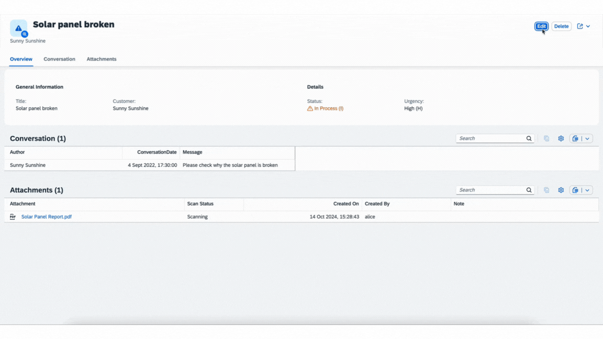Click the date '4 Sept 2022, 17:30:00'
Image resolution: width=603 pixels, height=339 pixels.
coord(152,165)
